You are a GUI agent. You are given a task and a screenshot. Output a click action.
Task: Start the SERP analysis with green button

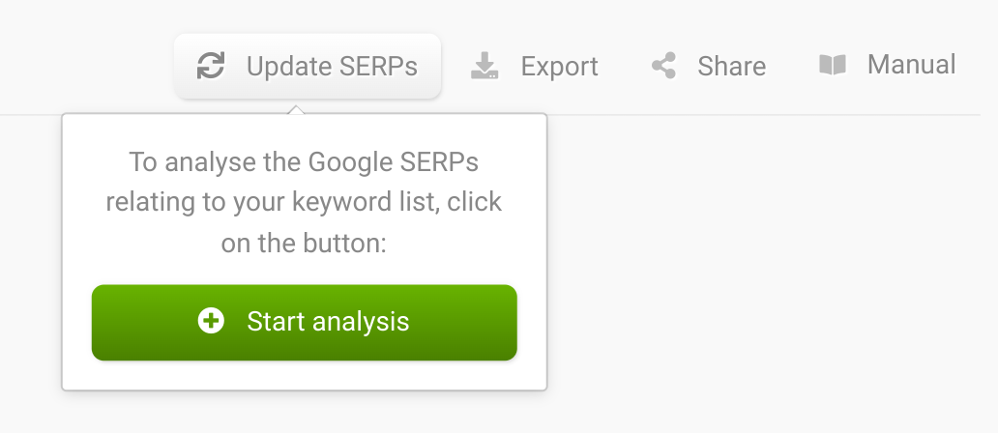point(305,323)
